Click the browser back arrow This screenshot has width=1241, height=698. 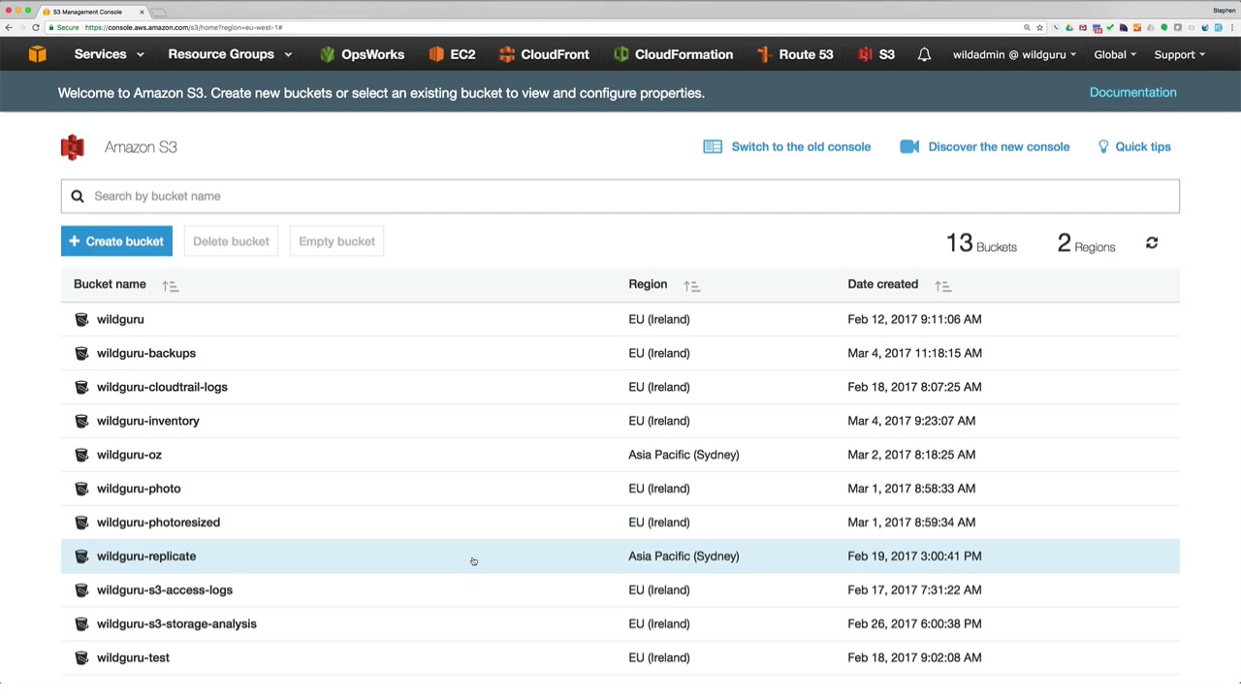coord(9,27)
